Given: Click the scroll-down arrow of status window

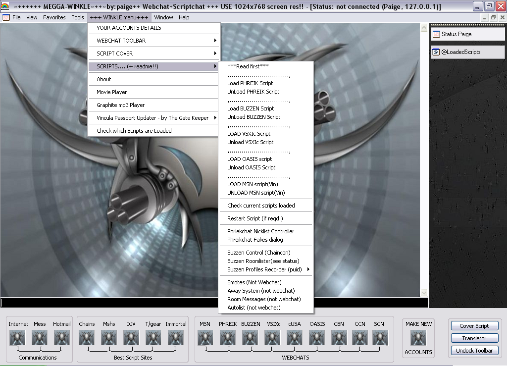Looking at the screenshot, I should point(424,293).
